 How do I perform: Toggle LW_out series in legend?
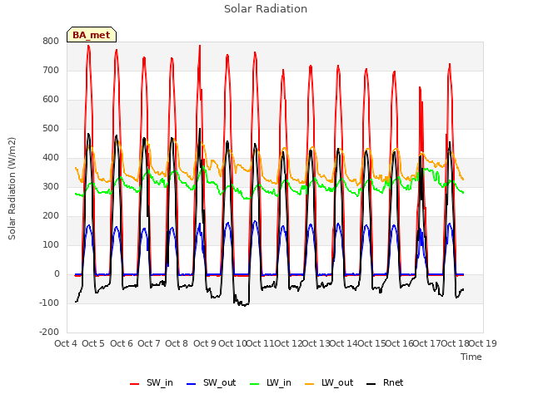(329, 382)
